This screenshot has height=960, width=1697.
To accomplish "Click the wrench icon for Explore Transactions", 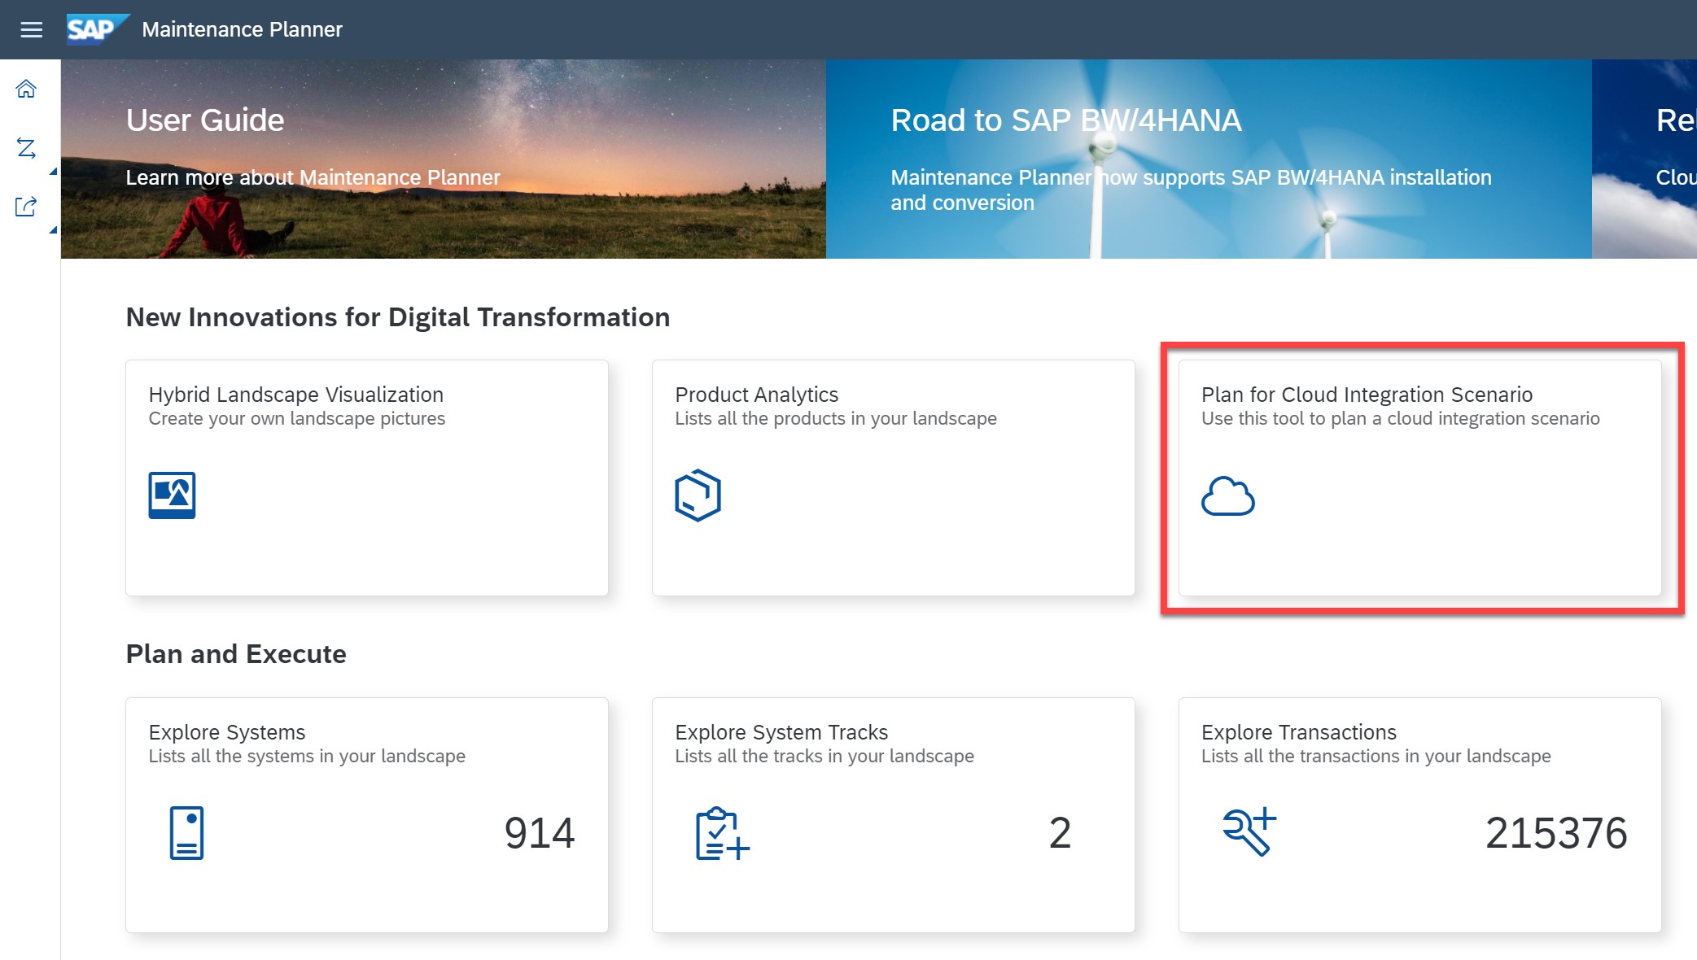I will pyautogui.click(x=1249, y=831).
